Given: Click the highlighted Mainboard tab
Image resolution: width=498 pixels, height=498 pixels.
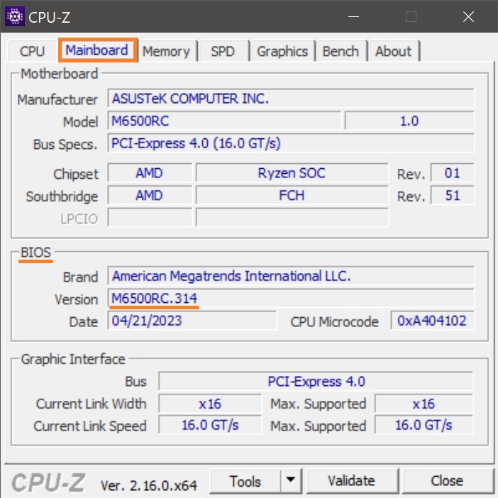Looking at the screenshot, I should click(97, 50).
